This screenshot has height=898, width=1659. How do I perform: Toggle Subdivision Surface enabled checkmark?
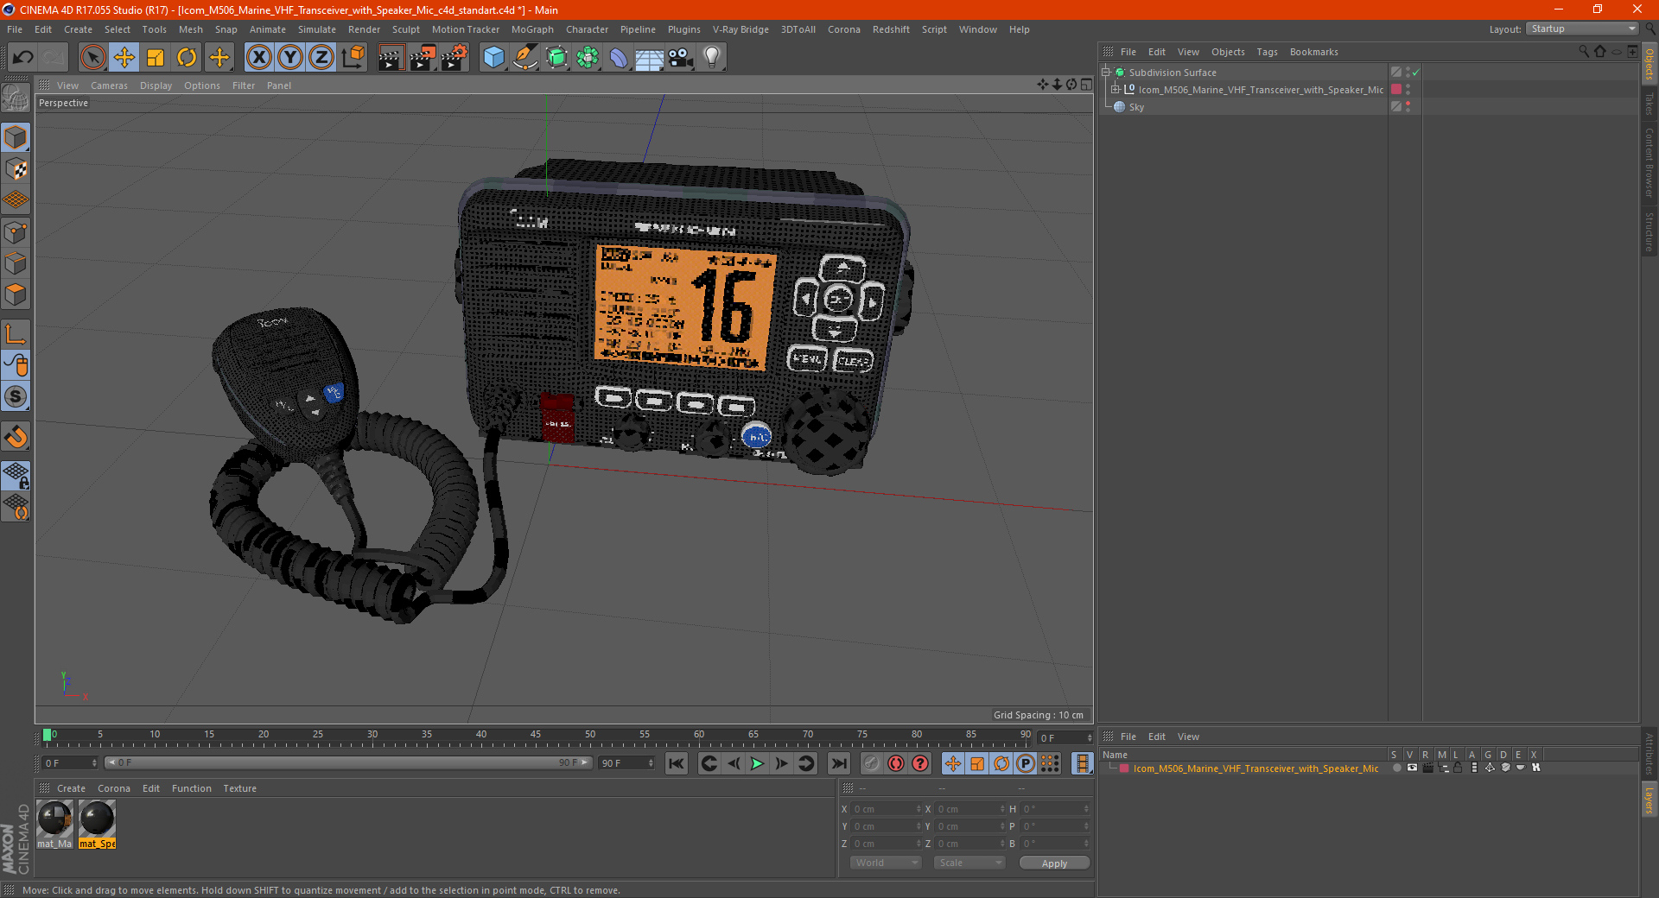(x=1416, y=73)
